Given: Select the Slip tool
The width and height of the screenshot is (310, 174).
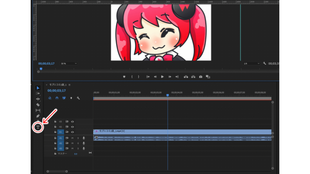Looking at the screenshot, I should [38, 110].
